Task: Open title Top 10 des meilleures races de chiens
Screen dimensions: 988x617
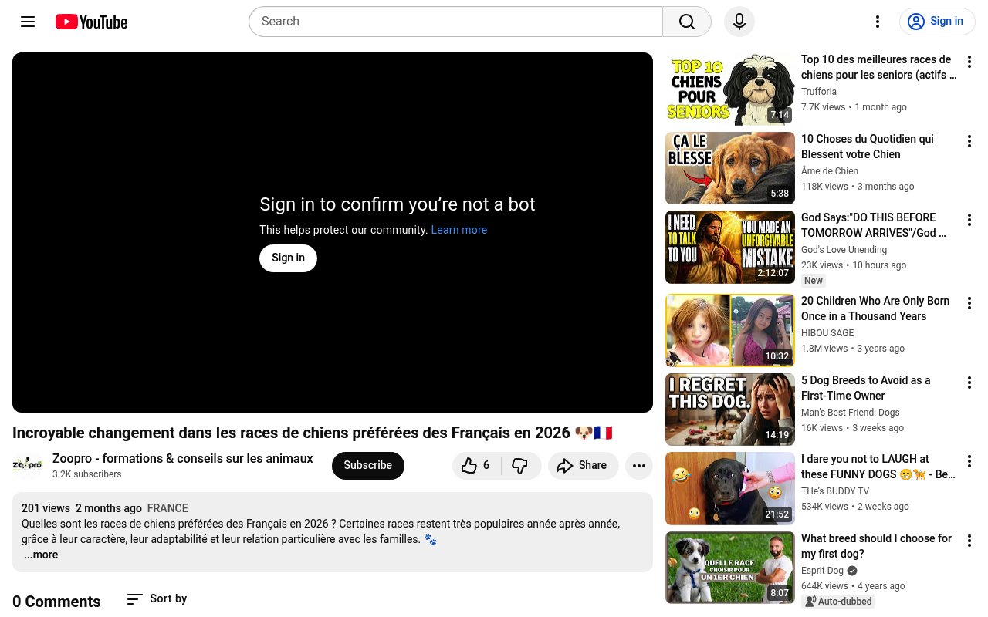Action: (878, 67)
